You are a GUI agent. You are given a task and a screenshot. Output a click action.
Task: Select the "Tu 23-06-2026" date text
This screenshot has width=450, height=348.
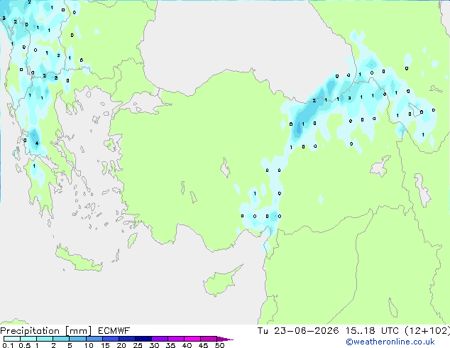click(298, 331)
